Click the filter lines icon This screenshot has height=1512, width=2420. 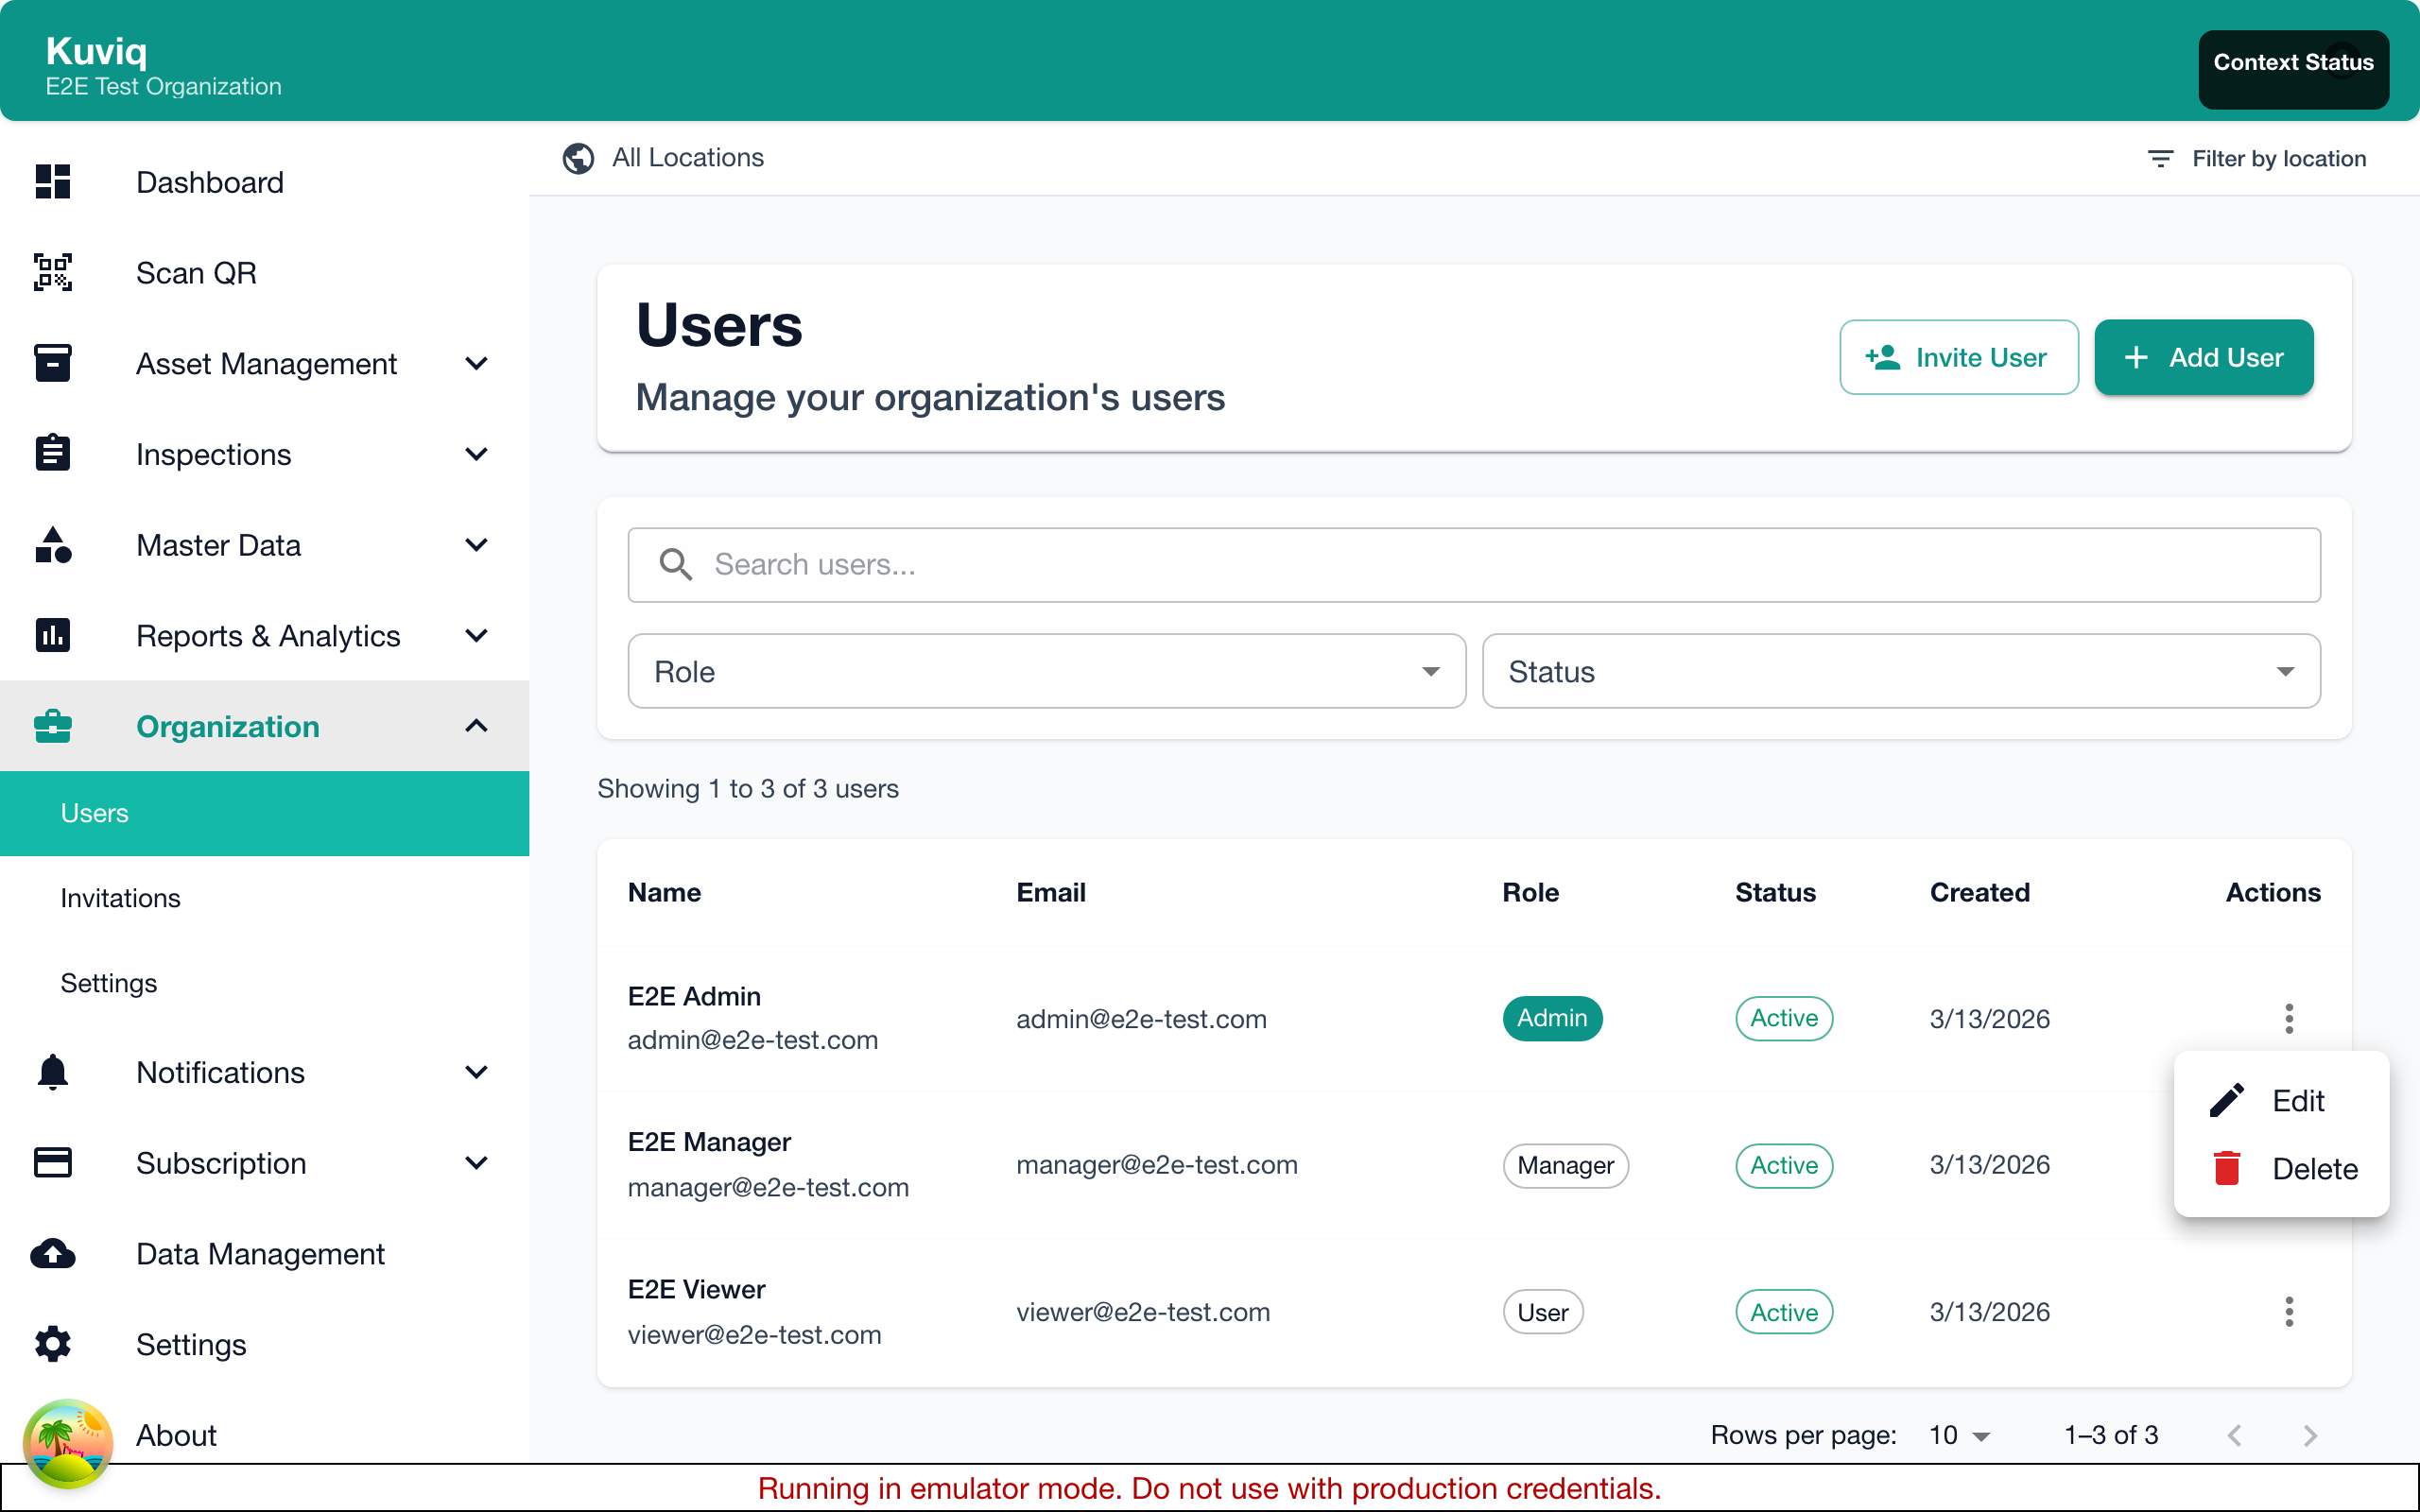point(2160,159)
